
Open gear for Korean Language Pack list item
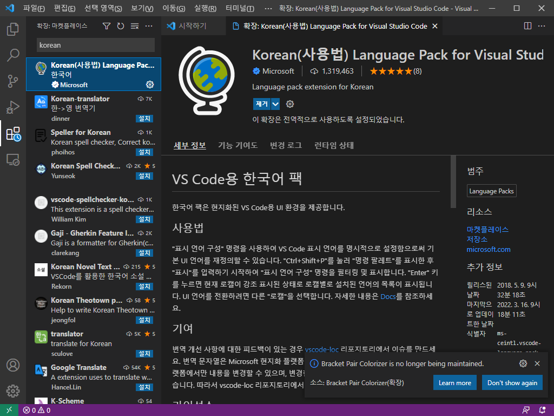pyautogui.click(x=150, y=84)
